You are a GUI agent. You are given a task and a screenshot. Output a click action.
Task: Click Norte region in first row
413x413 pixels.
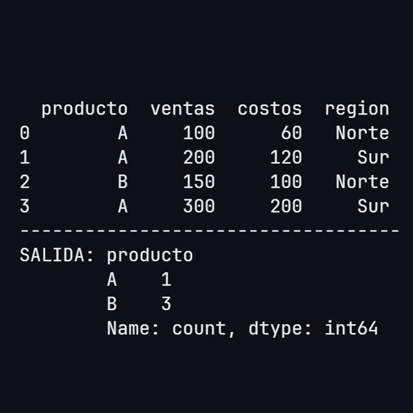pyautogui.click(x=362, y=133)
